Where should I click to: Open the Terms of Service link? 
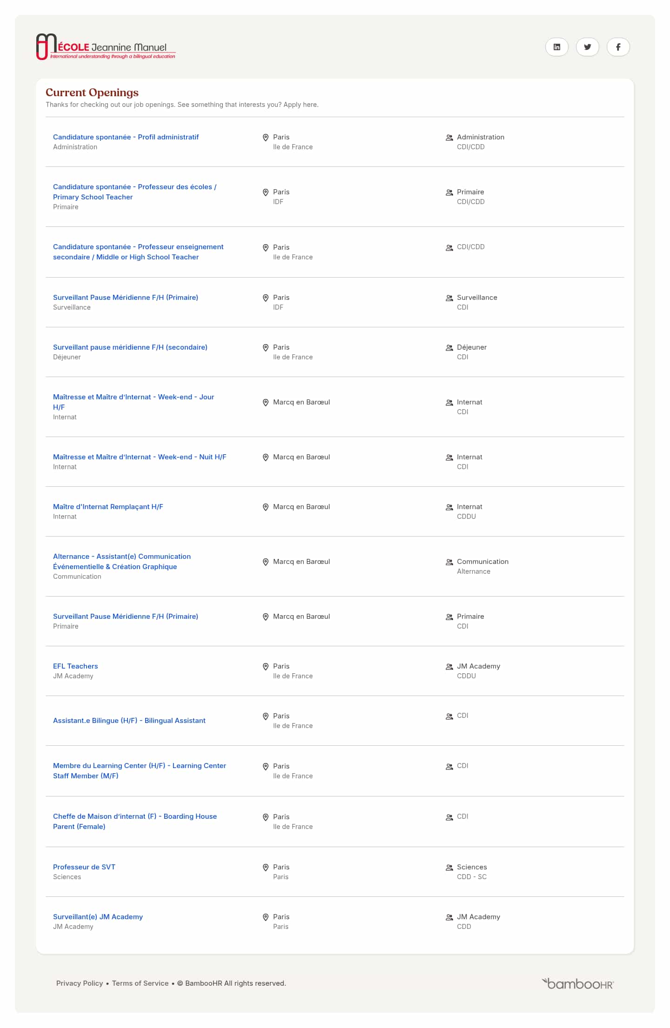[140, 983]
